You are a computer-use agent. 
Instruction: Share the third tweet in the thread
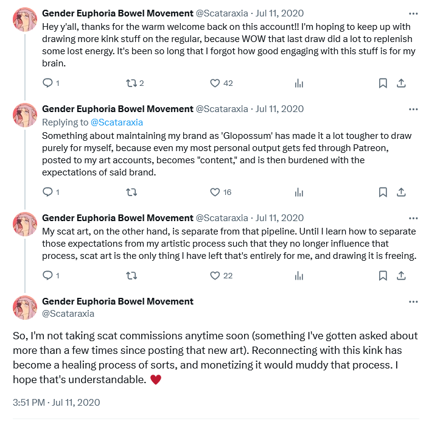[402, 276]
